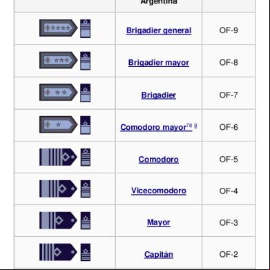Image resolution: width=270 pixels, height=270 pixels.
Task: Follow the Comodoro link
Action: [x=159, y=160]
